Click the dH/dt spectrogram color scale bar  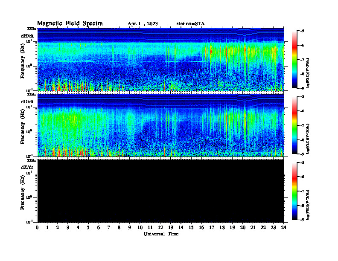click(x=294, y=60)
